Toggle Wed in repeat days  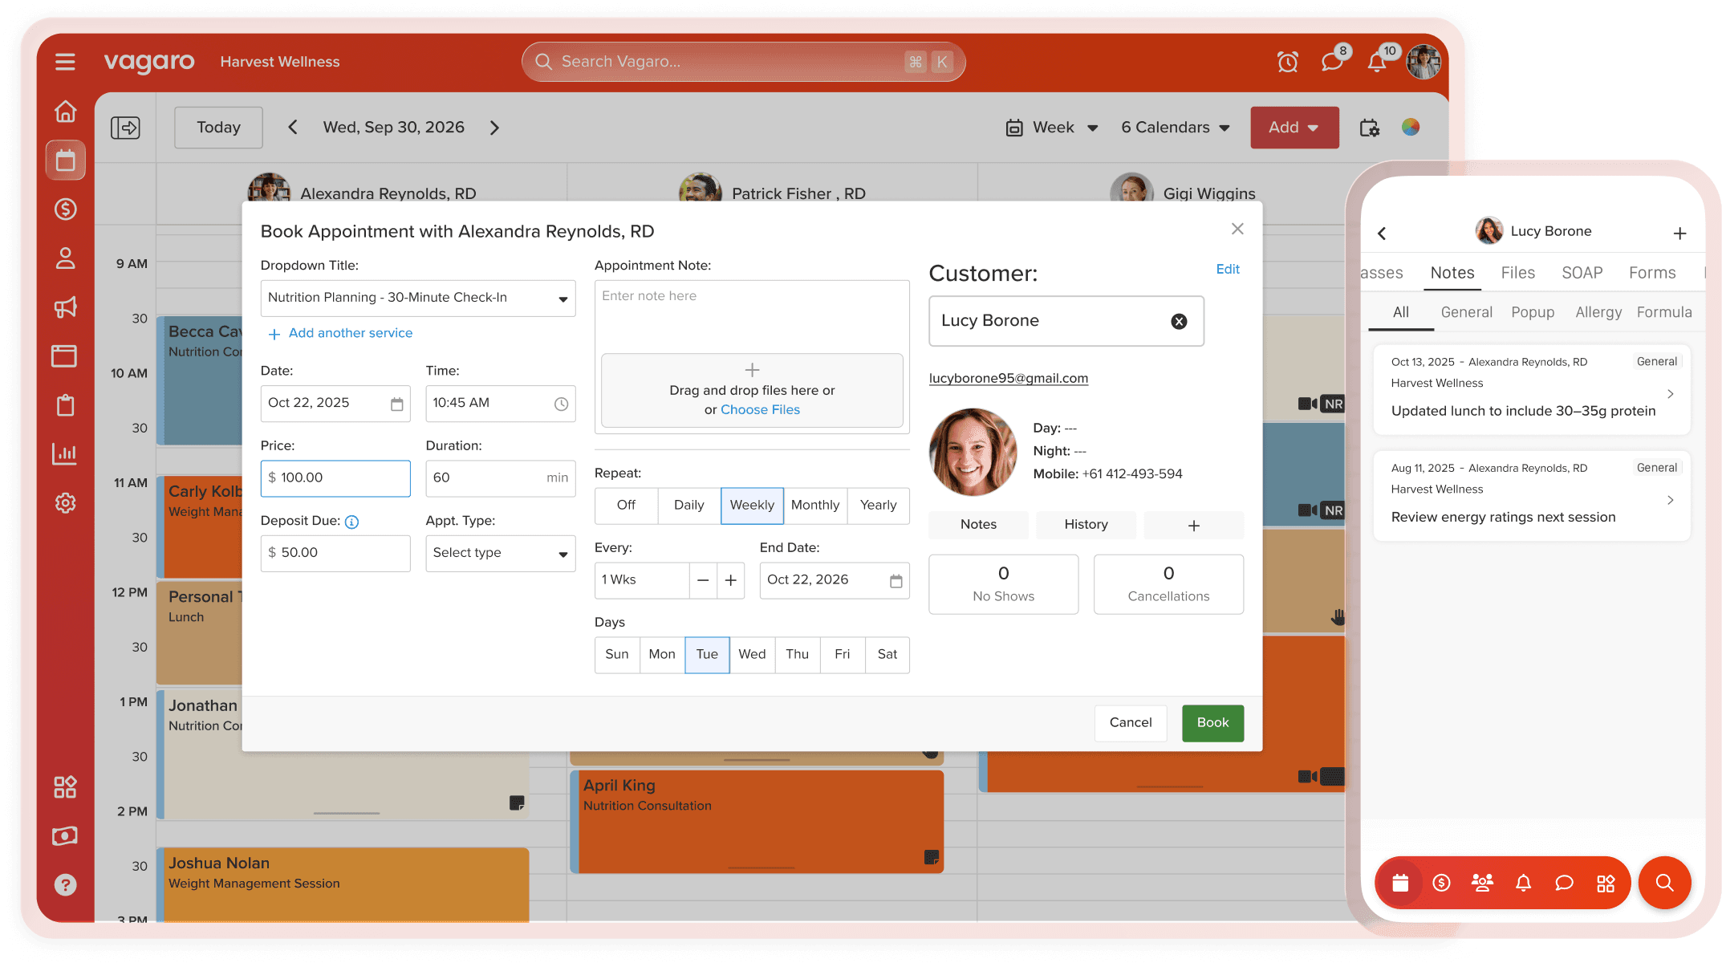point(752,655)
